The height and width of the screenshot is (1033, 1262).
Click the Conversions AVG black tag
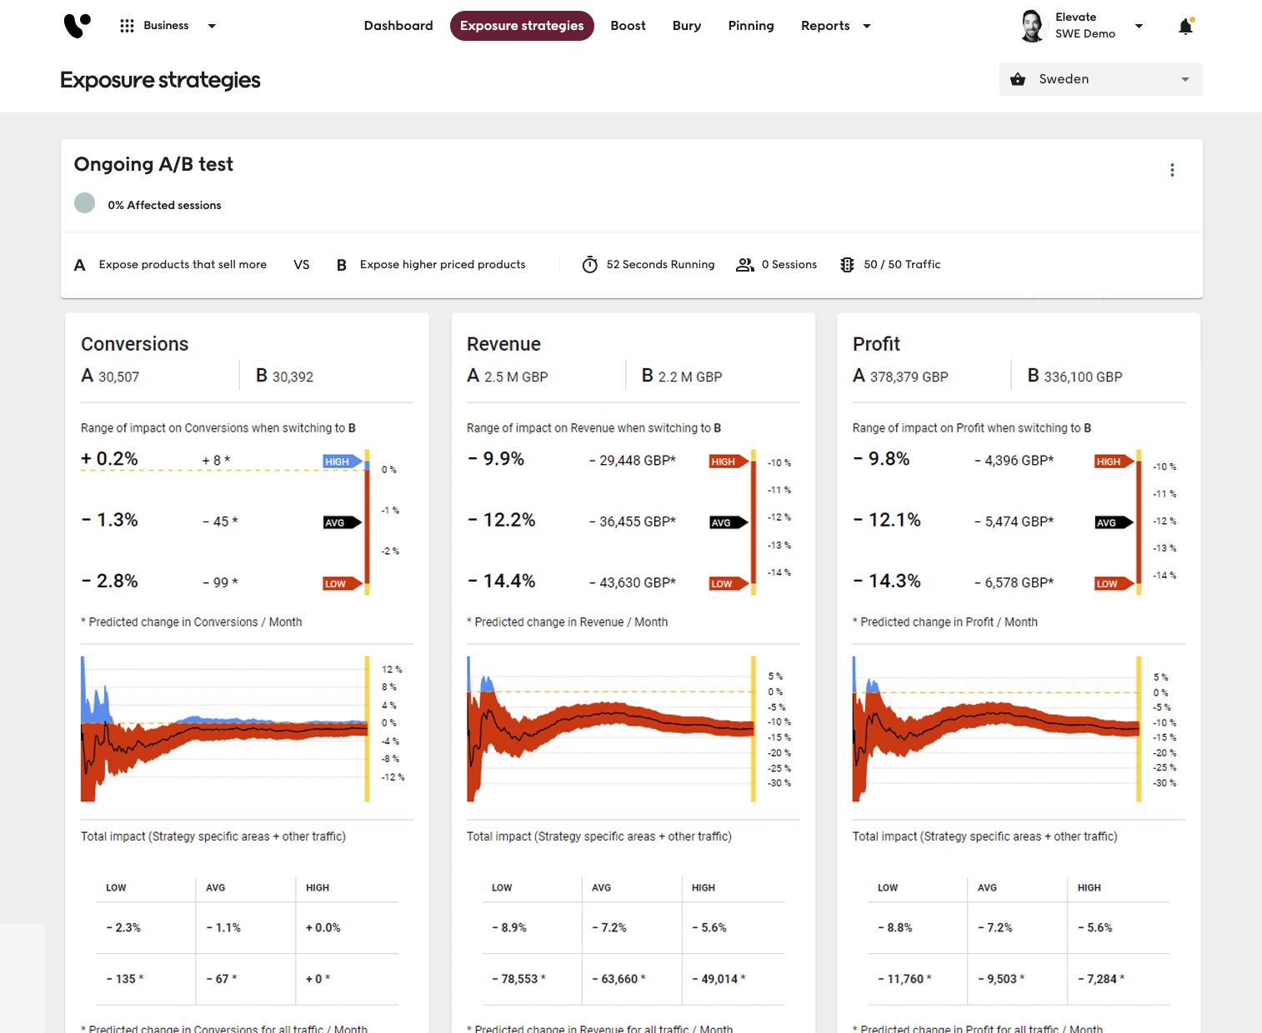pyautogui.click(x=343, y=522)
